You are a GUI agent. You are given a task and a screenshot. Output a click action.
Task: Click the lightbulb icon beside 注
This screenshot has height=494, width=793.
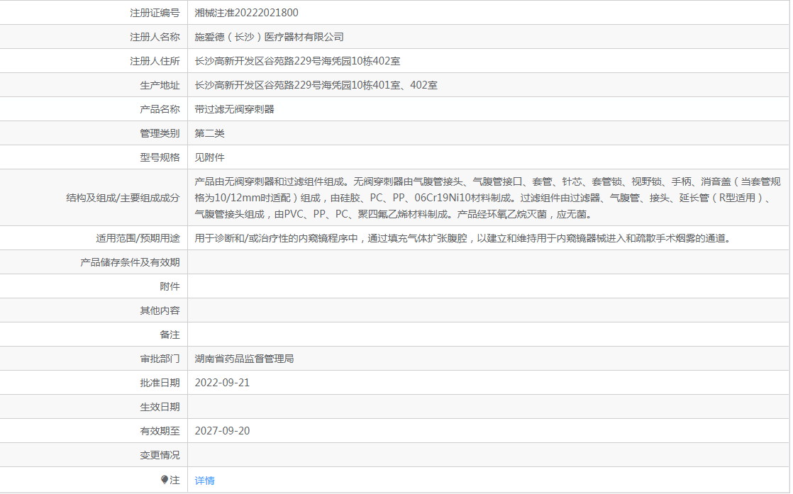coord(165,479)
